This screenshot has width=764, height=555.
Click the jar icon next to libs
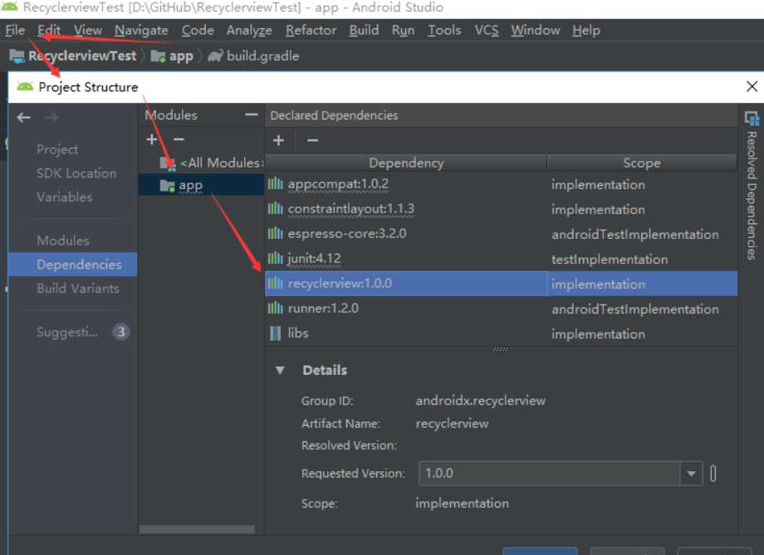tap(276, 333)
